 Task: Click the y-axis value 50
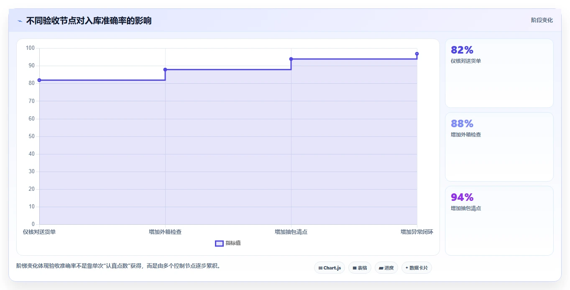point(32,136)
